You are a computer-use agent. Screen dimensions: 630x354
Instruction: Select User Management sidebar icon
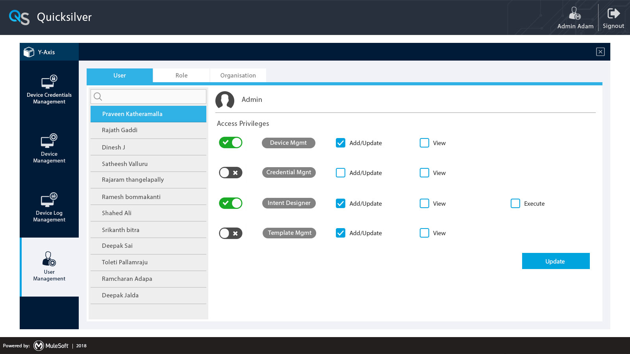49,259
